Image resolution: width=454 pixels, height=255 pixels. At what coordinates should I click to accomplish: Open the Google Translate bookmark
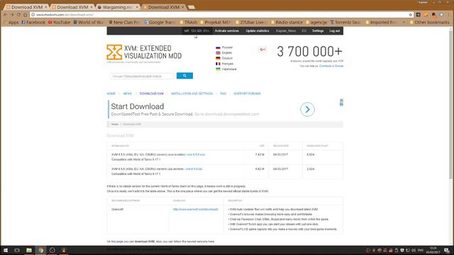(x=160, y=22)
